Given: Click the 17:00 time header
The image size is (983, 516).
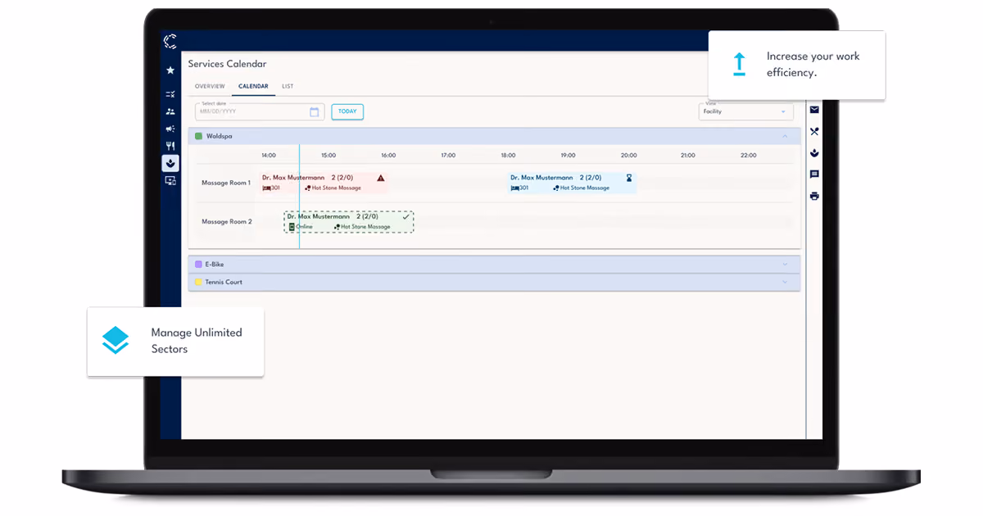Looking at the screenshot, I should 448,155.
